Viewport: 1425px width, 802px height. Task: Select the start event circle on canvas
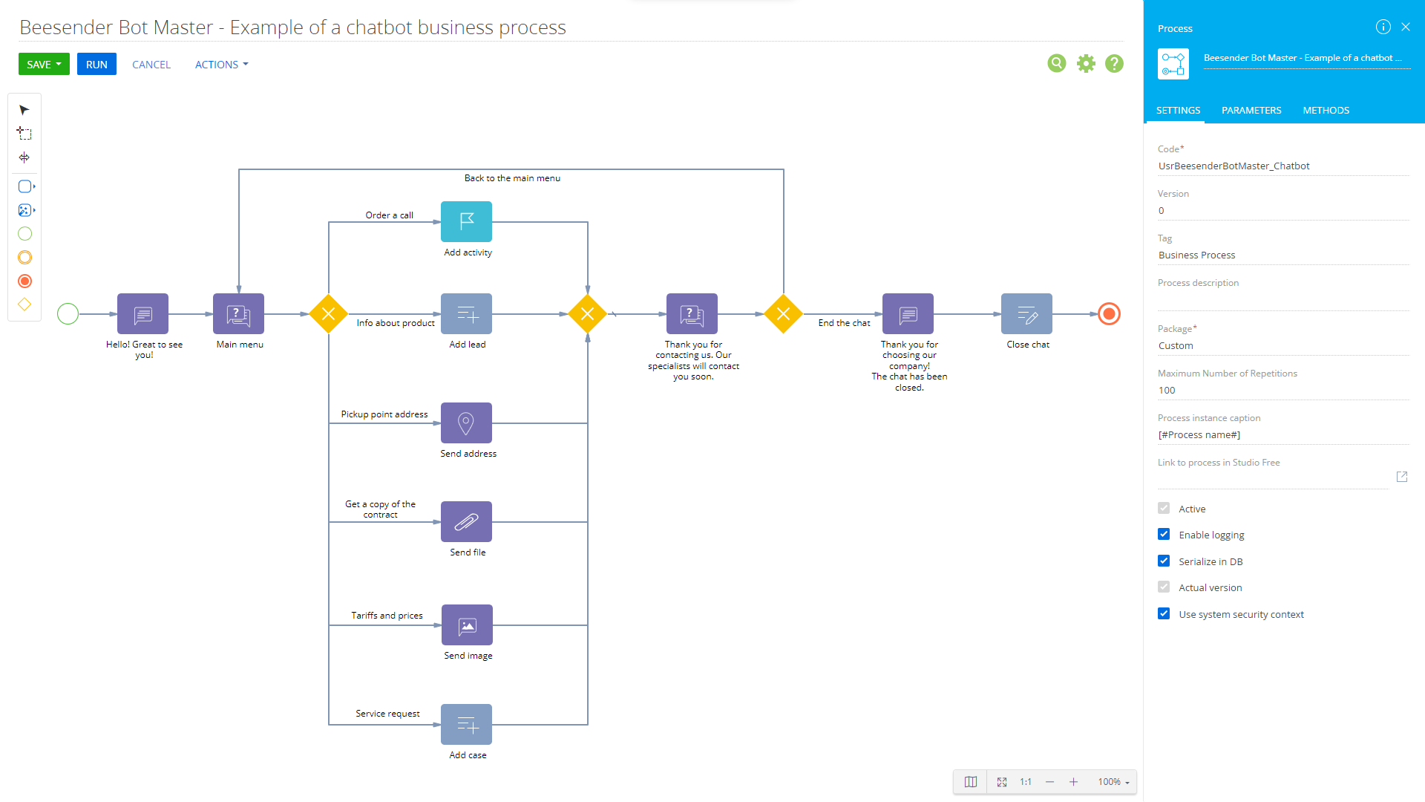coord(68,314)
